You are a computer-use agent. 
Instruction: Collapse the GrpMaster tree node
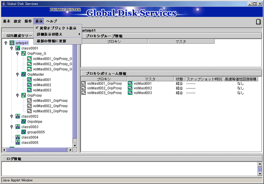(x=17, y=74)
